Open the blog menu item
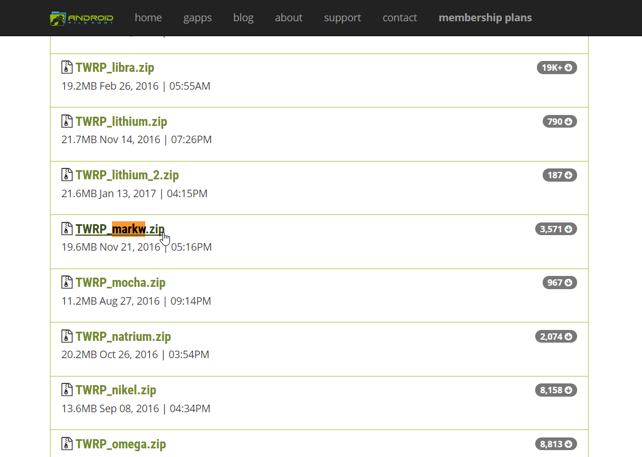642x457 pixels. click(x=243, y=18)
